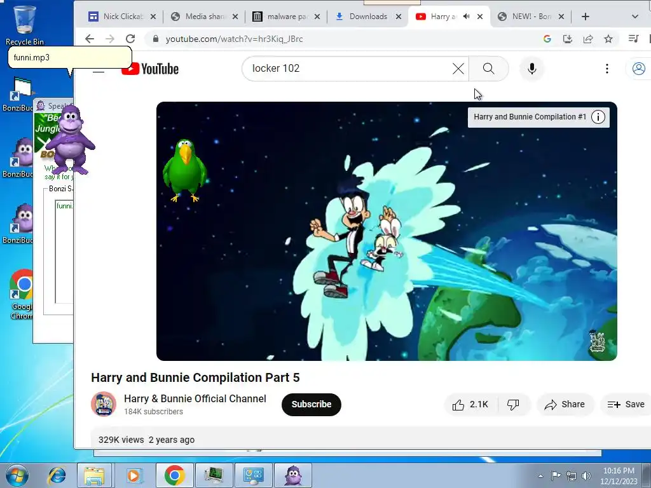Click the YouTube sign-in avatar icon

click(x=638, y=69)
